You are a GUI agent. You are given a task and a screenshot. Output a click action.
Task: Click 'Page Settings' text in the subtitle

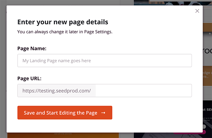click(98, 32)
